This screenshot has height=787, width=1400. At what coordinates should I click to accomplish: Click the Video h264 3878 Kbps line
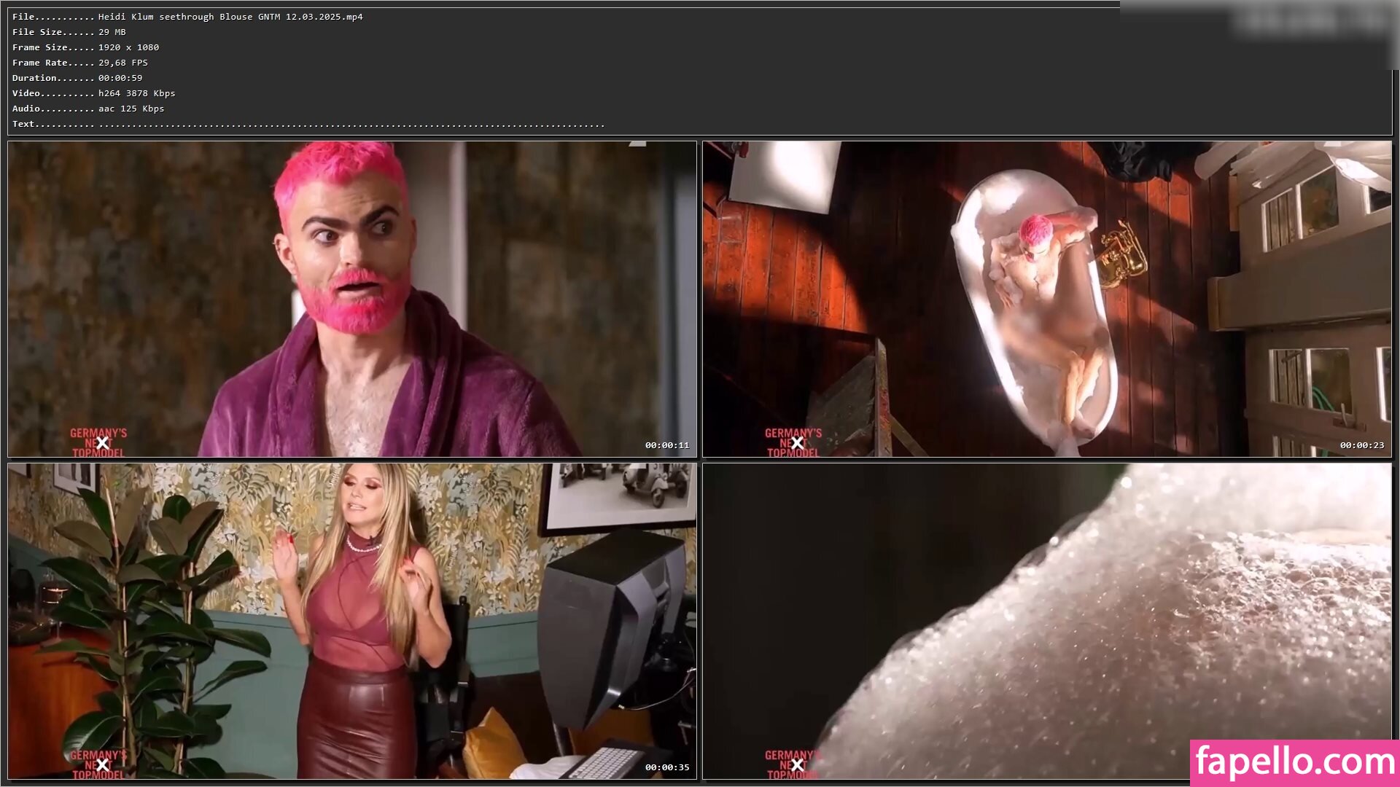pyautogui.click(x=93, y=93)
